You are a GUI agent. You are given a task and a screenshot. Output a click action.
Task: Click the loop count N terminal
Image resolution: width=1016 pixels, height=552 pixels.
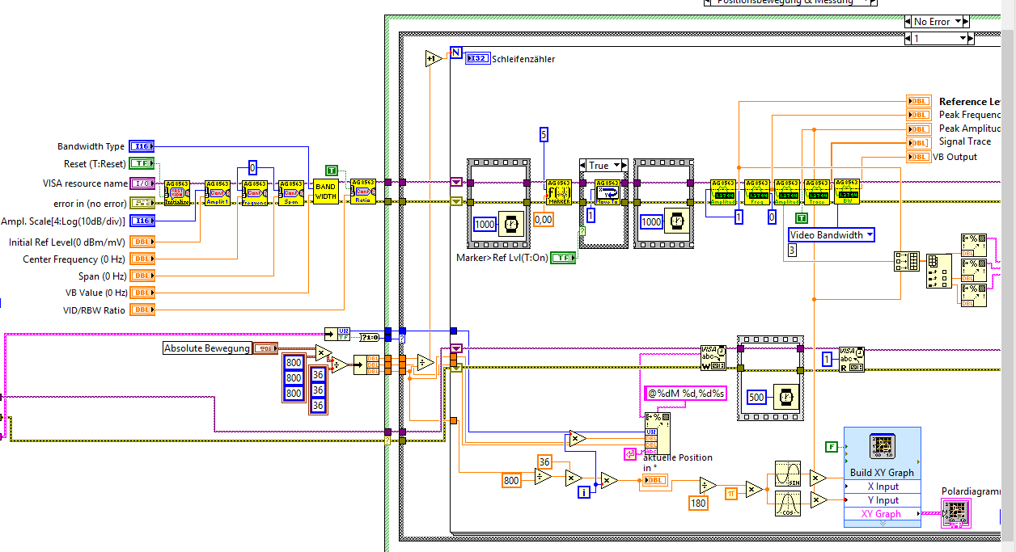click(x=455, y=54)
